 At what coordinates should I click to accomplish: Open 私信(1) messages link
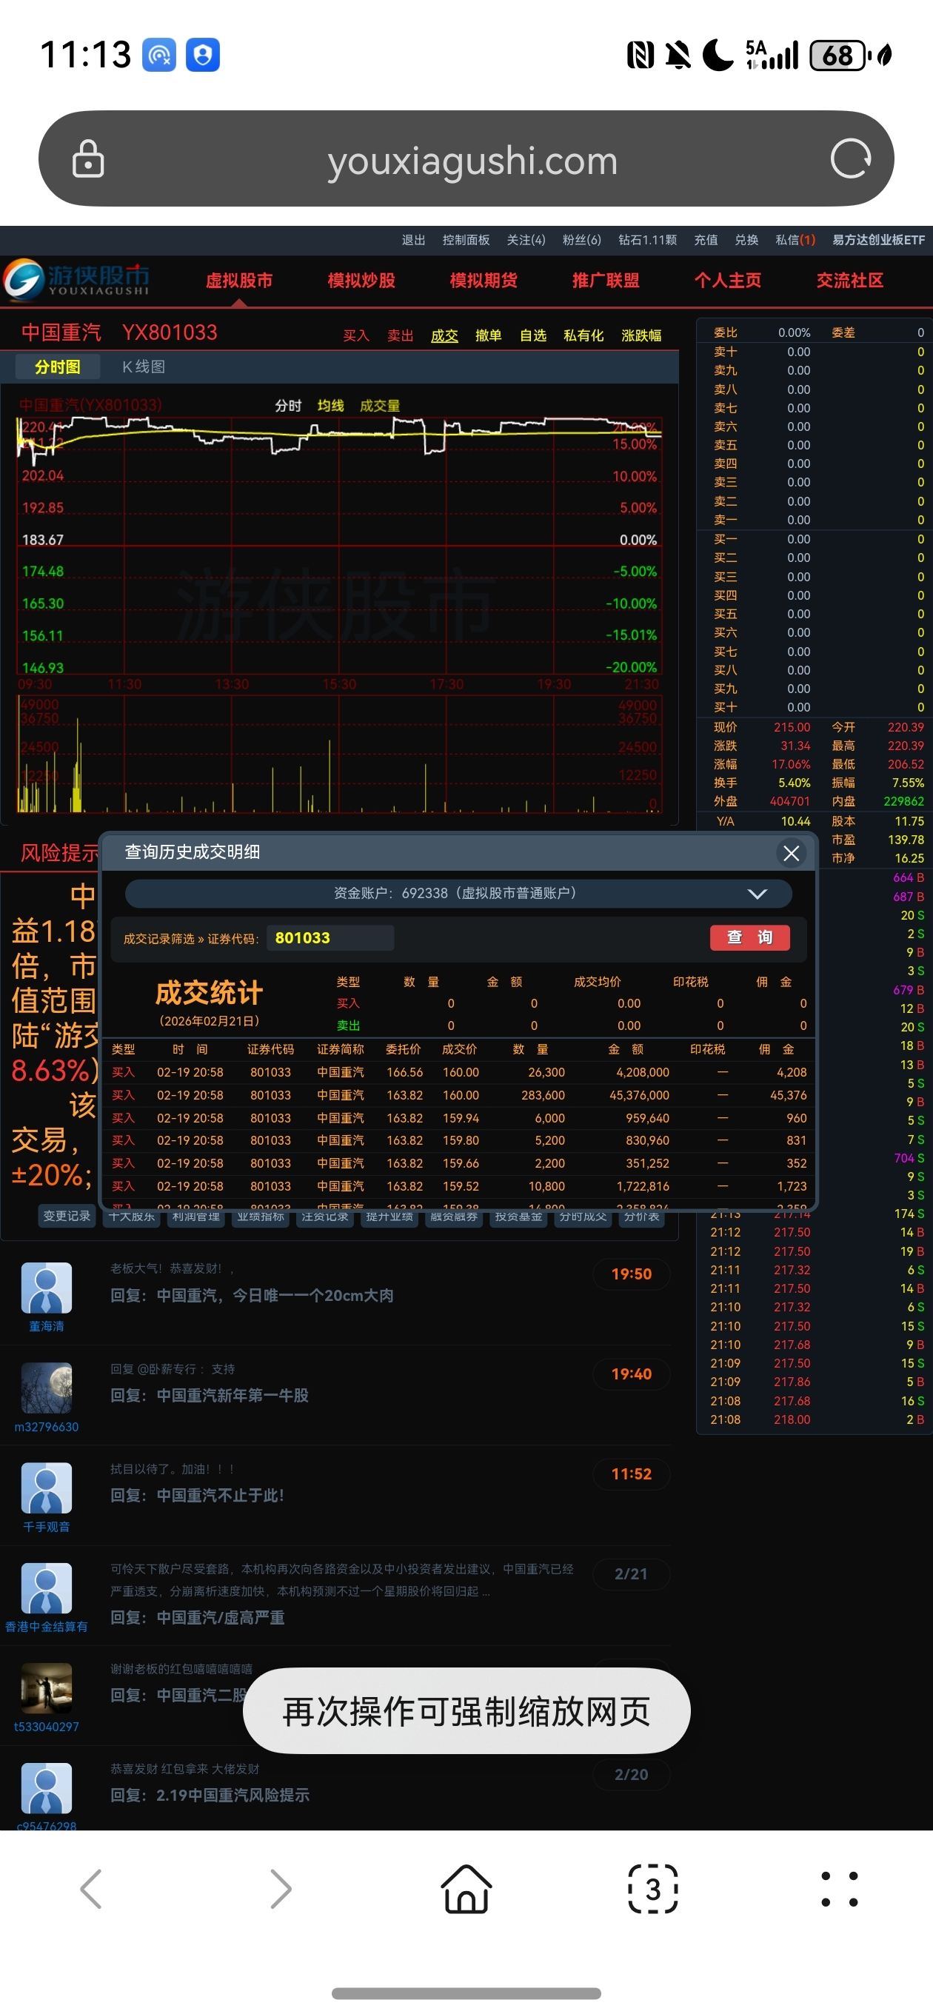[795, 240]
